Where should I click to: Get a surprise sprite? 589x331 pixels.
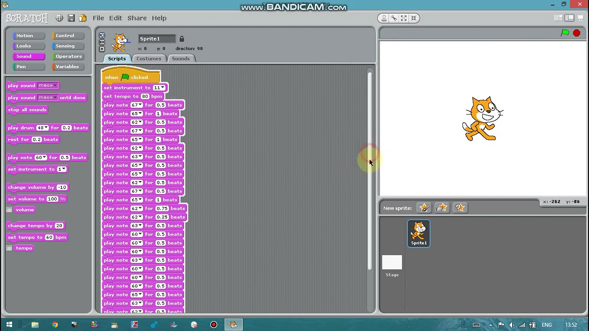(460, 208)
